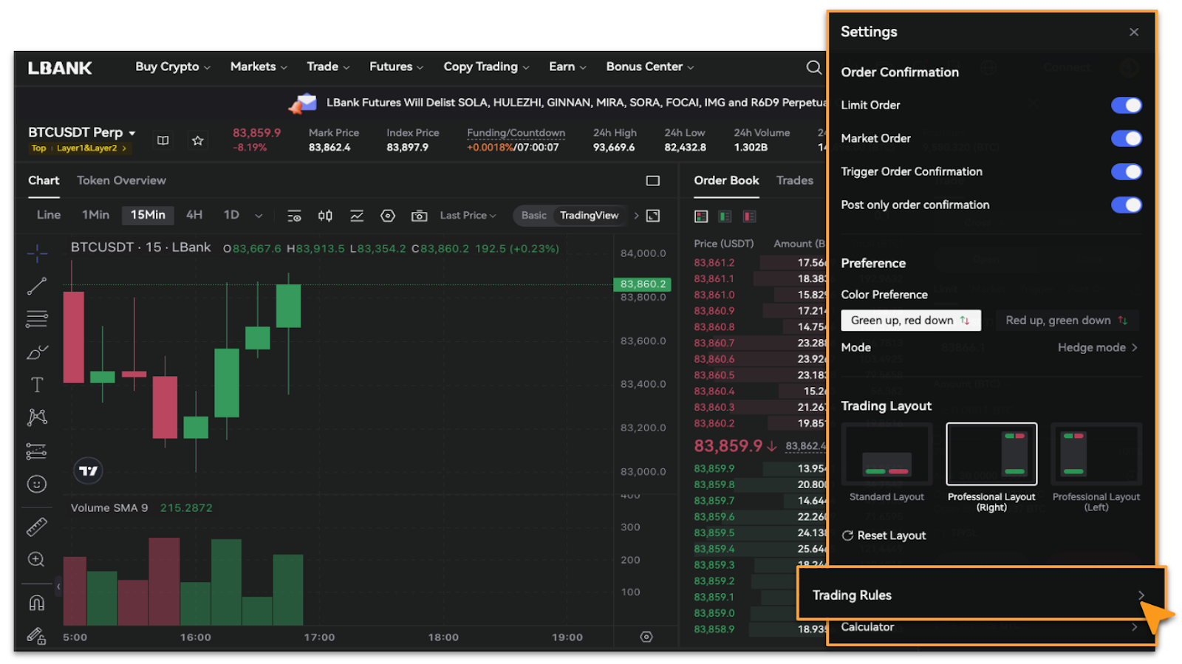Click the zoom in tool
This screenshot has height=664, width=1182.
tap(37, 559)
